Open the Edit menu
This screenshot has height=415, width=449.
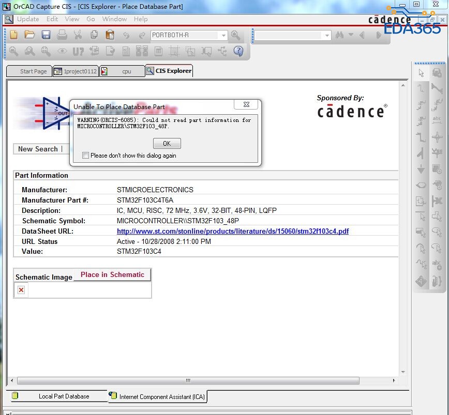pyautogui.click(x=52, y=19)
